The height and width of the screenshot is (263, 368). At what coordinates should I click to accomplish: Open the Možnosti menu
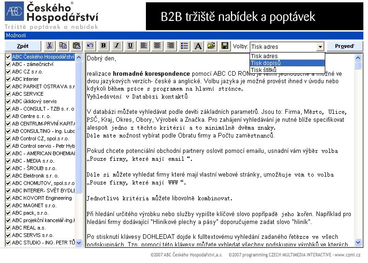pyautogui.click(x=16, y=35)
